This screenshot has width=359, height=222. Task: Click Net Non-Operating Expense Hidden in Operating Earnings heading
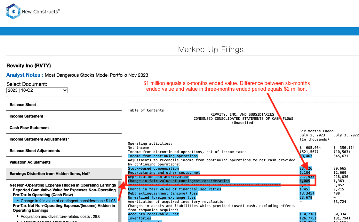(63, 185)
